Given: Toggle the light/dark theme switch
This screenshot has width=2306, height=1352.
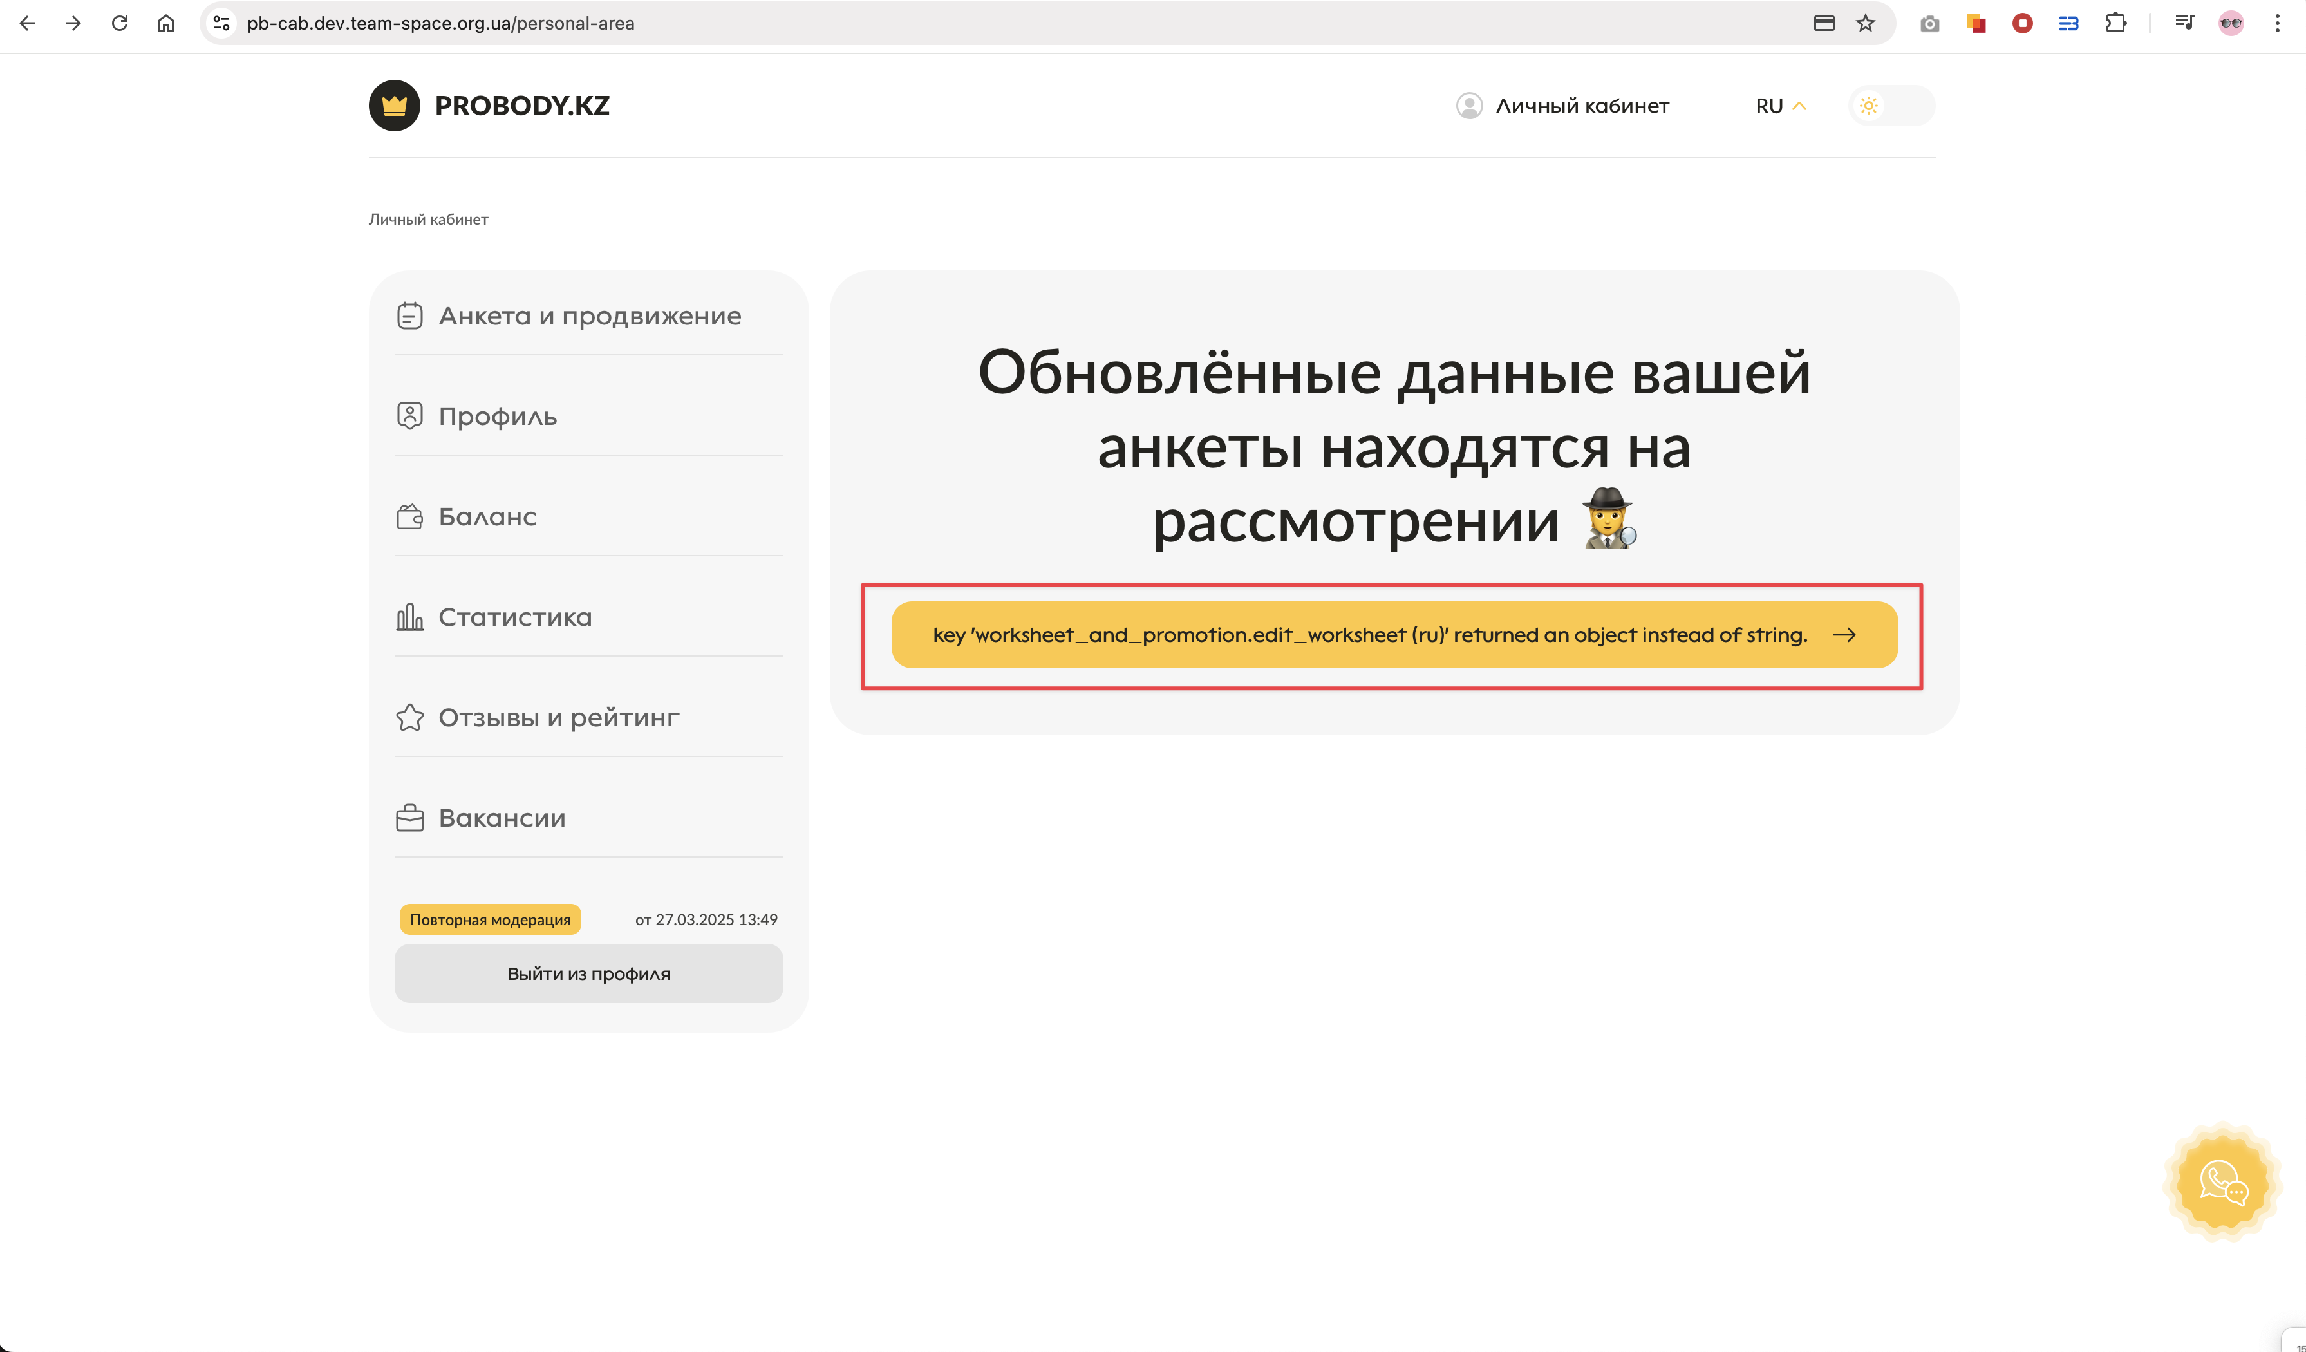Looking at the screenshot, I should click(1891, 106).
